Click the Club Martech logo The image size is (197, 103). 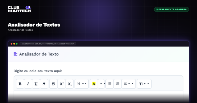(x=19, y=9)
